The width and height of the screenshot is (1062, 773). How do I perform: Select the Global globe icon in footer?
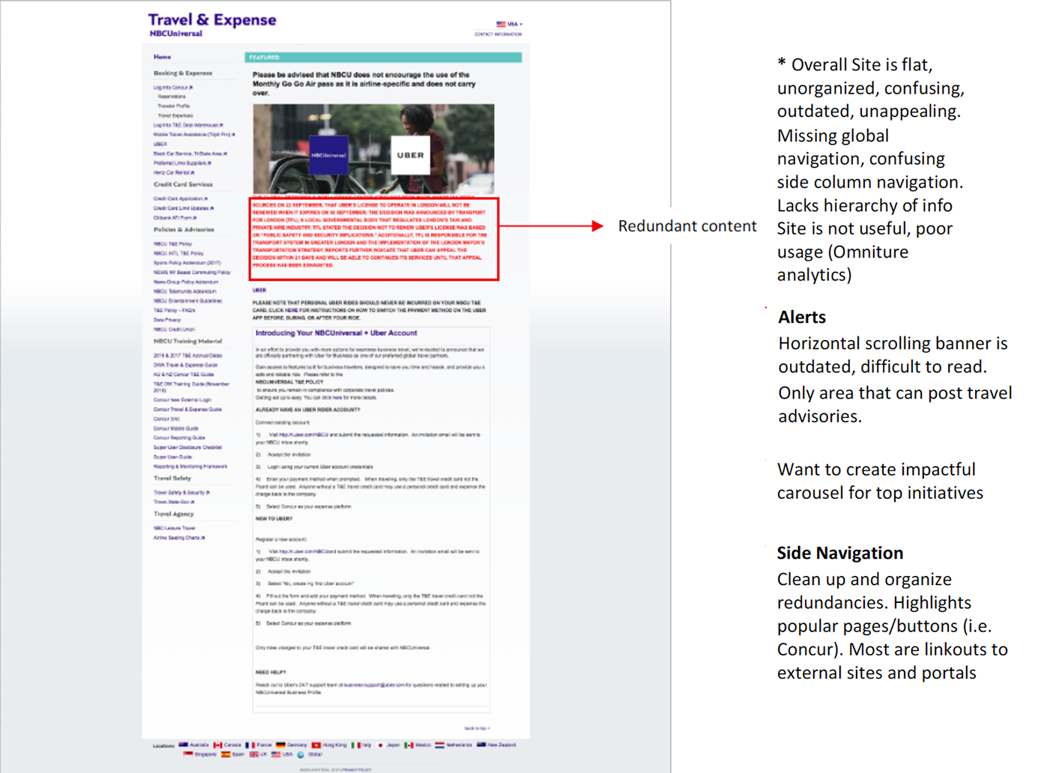coord(301,755)
